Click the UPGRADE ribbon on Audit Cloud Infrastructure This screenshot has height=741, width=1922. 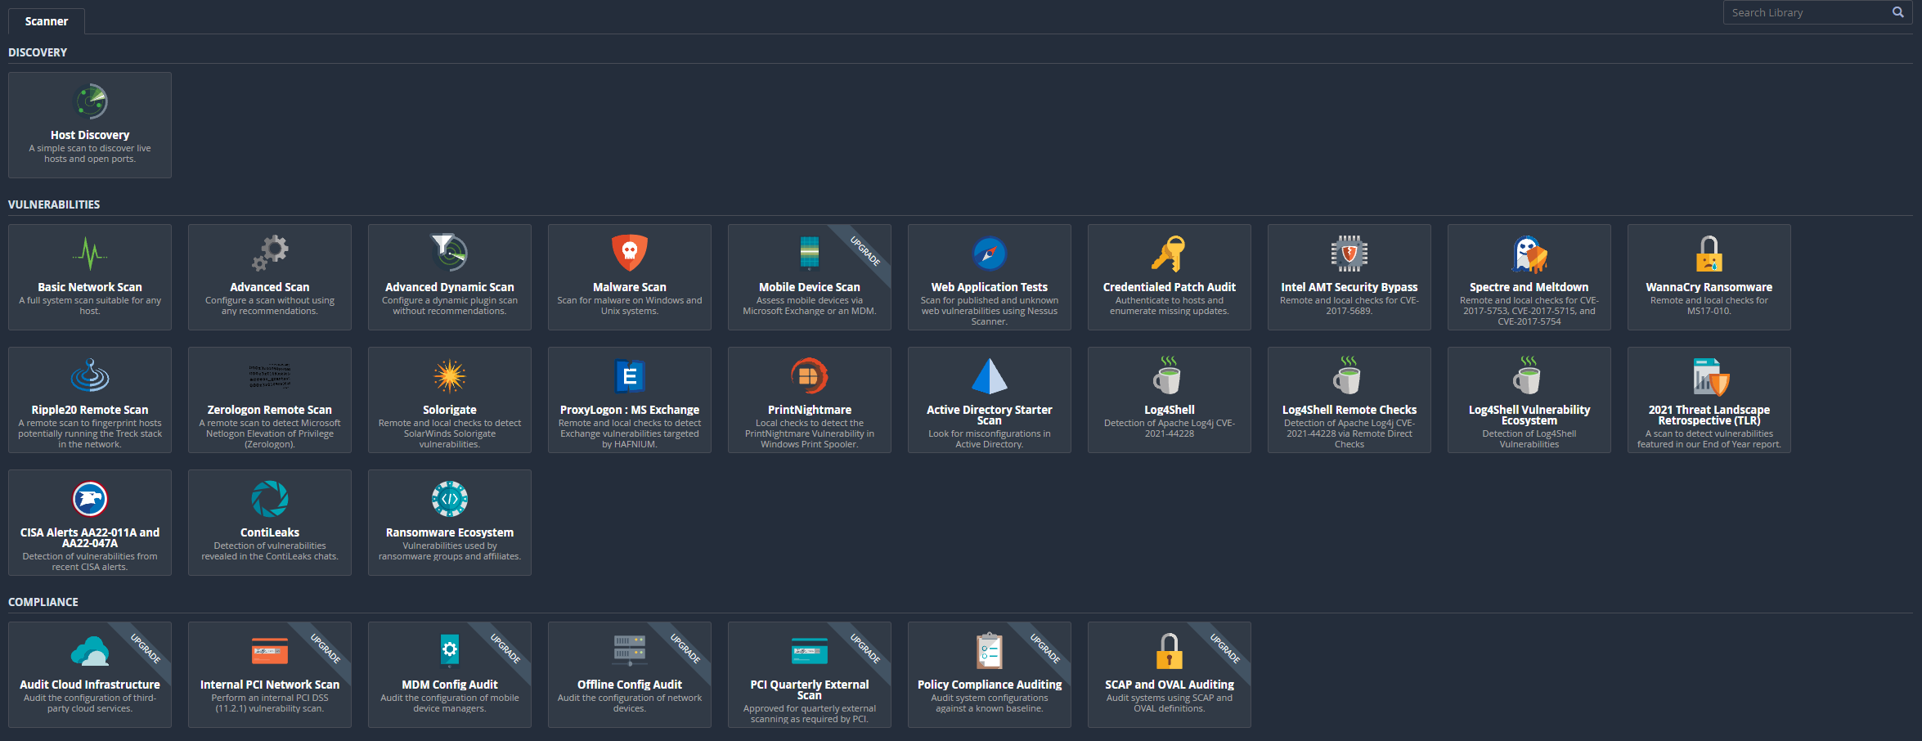pyautogui.click(x=146, y=649)
